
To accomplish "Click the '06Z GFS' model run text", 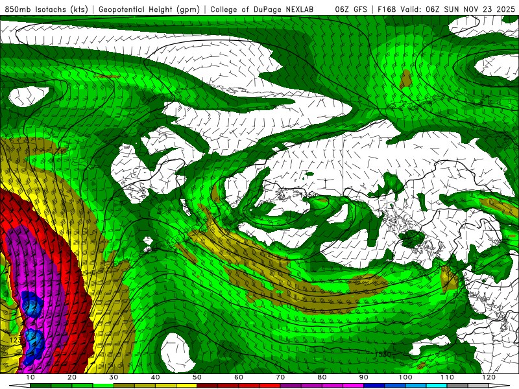I will [351, 9].
